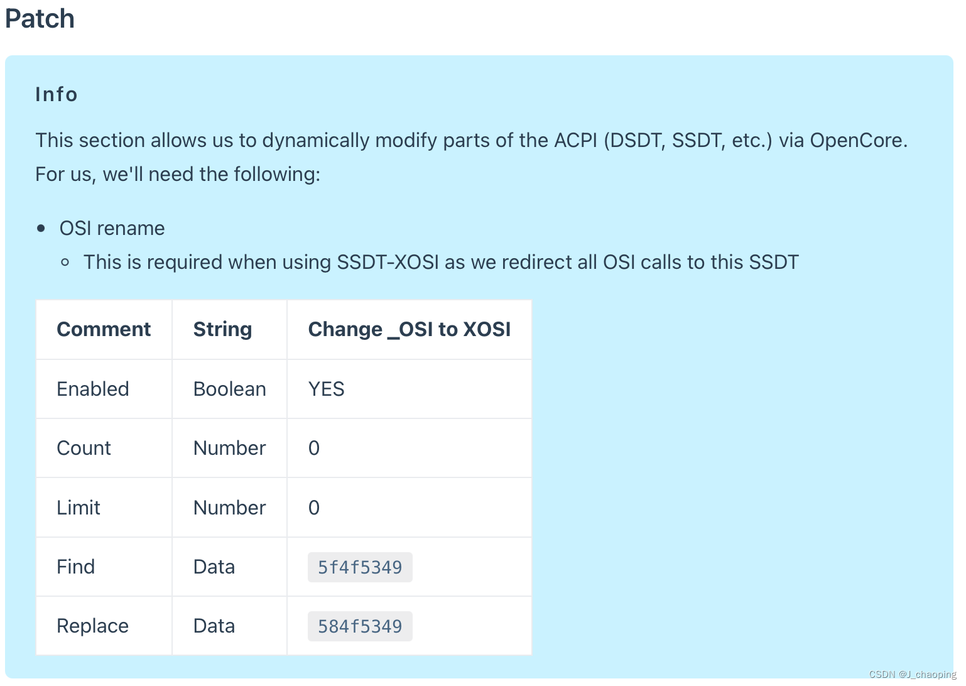Screen dimensions: 966x686
Task: Click the YES value for Enabled
Action: tap(327, 389)
